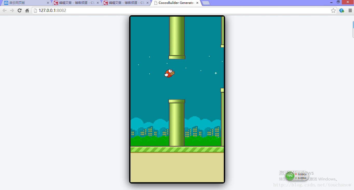This screenshot has height=190, width=354.
Task: Click the globe extension icon
Action: tap(342, 11)
